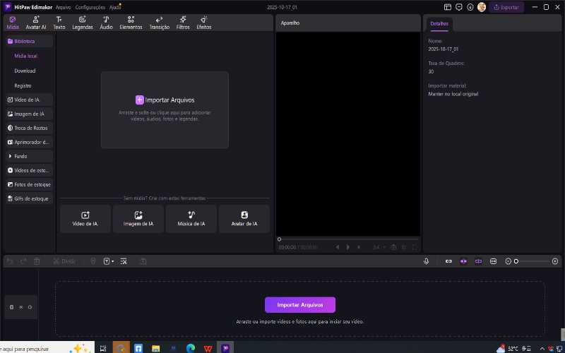
Task: Click the Exportar button
Action: (506, 7)
